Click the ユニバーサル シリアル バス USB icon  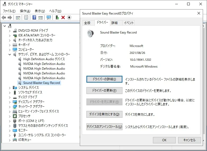pos(15,135)
